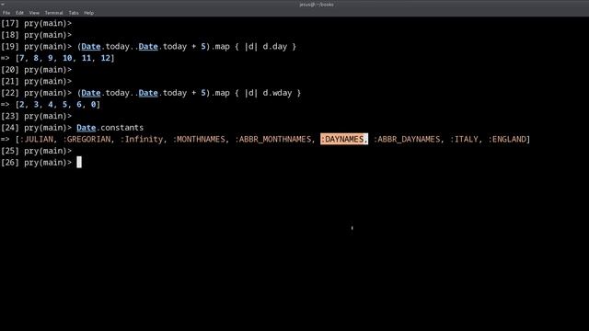This screenshot has width=589, height=331.
Task: Click the [25] pry(main) prompt line
Action: [36, 151]
